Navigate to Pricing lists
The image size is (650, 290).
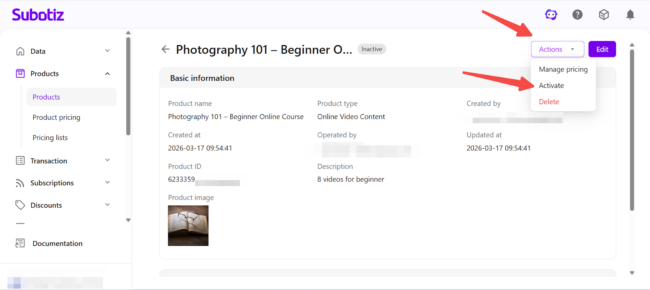tap(50, 138)
